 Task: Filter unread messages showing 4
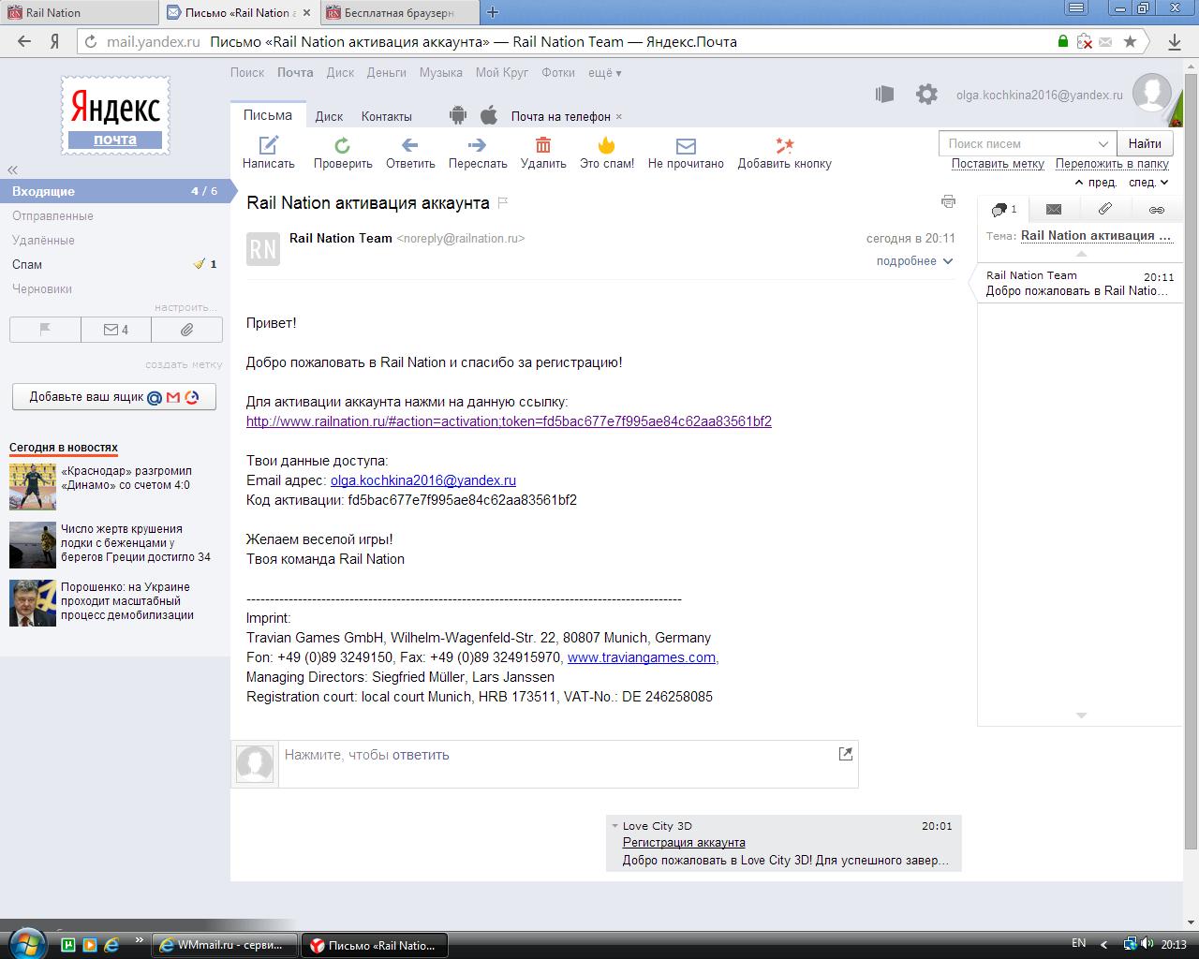point(116,330)
